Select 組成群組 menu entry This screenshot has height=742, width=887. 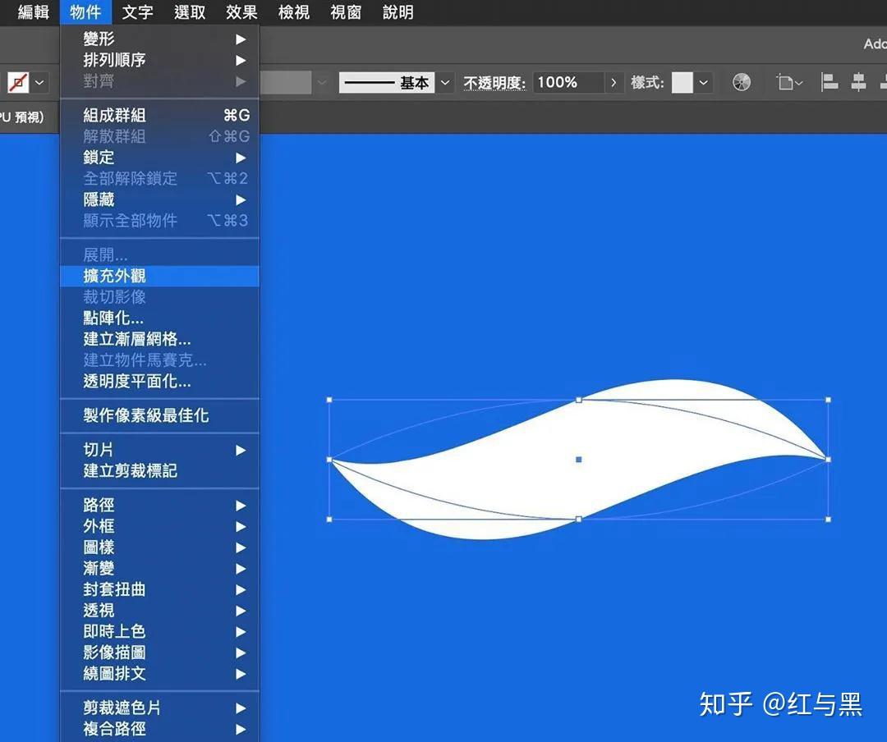tap(115, 116)
